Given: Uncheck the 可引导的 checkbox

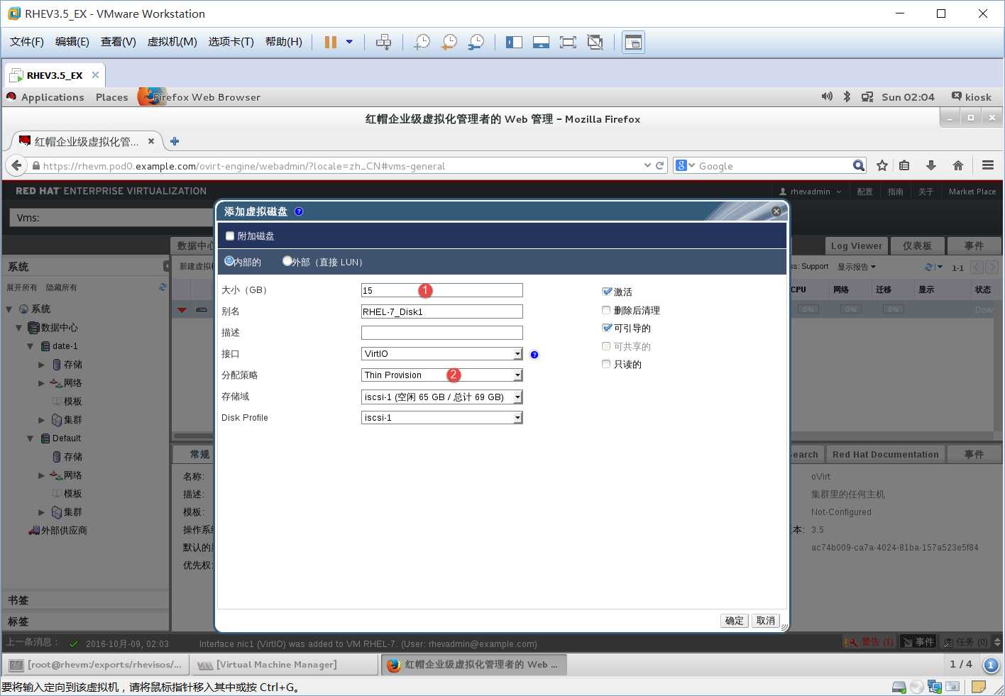Looking at the screenshot, I should [606, 328].
